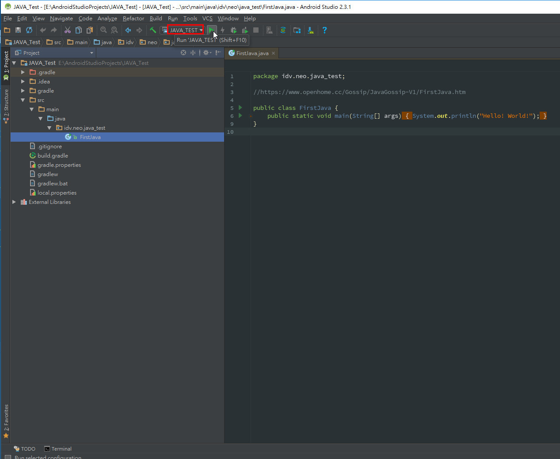Click run gutter icon beside main method

[x=240, y=116]
